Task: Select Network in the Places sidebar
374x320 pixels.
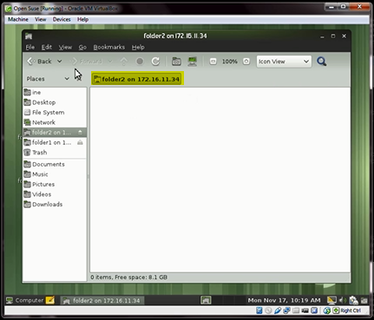Action: (x=55, y=122)
